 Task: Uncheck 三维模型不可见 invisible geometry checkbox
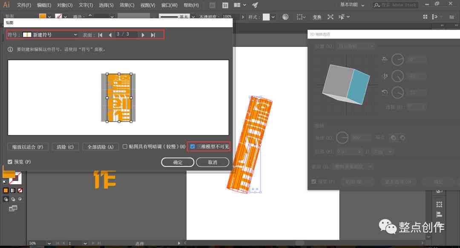[x=193, y=147]
